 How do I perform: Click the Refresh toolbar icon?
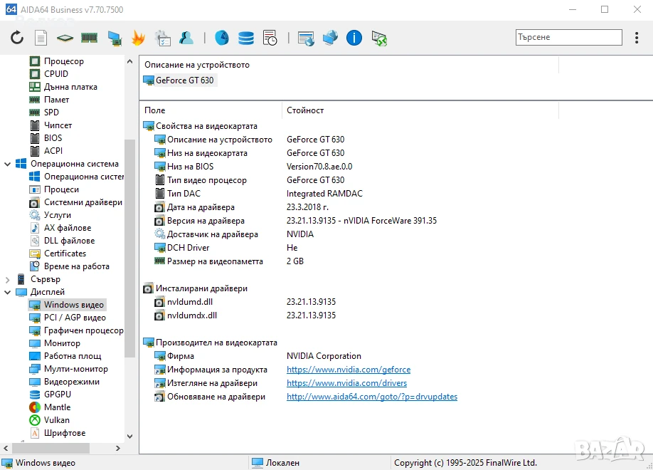coord(17,38)
